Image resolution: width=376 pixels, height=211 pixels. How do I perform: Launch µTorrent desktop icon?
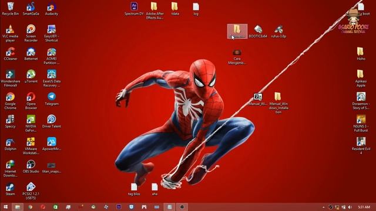click(x=31, y=76)
